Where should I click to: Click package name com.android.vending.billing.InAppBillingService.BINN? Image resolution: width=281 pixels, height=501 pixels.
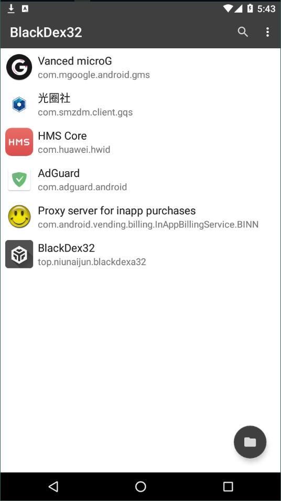click(x=148, y=225)
